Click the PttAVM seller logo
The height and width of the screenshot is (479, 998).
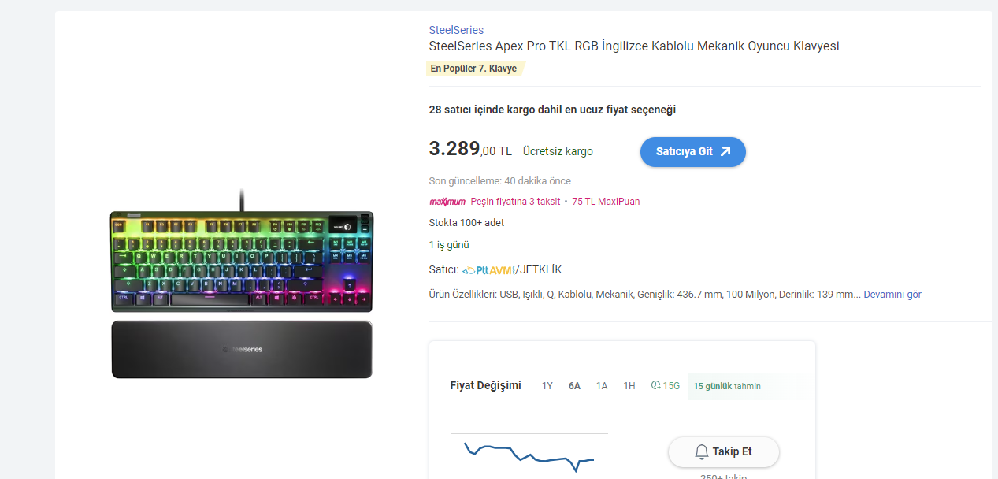pos(488,270)
